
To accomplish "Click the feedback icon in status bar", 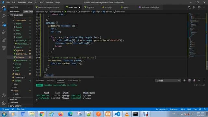I will tap(200, 109).
